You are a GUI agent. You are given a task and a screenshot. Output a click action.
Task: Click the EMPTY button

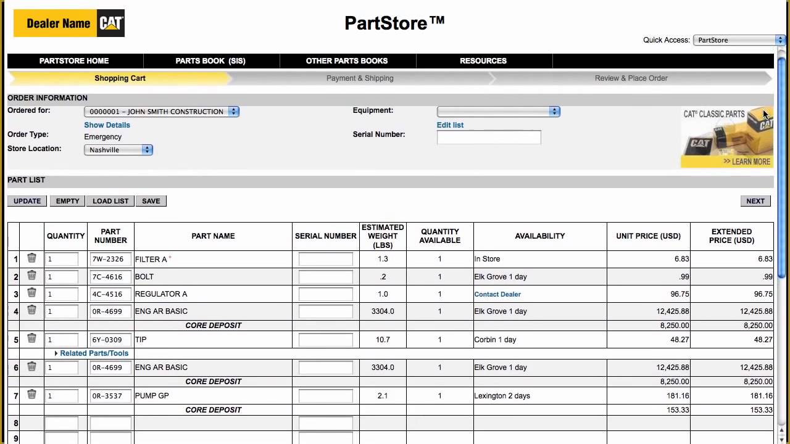[x=67, y=201]
